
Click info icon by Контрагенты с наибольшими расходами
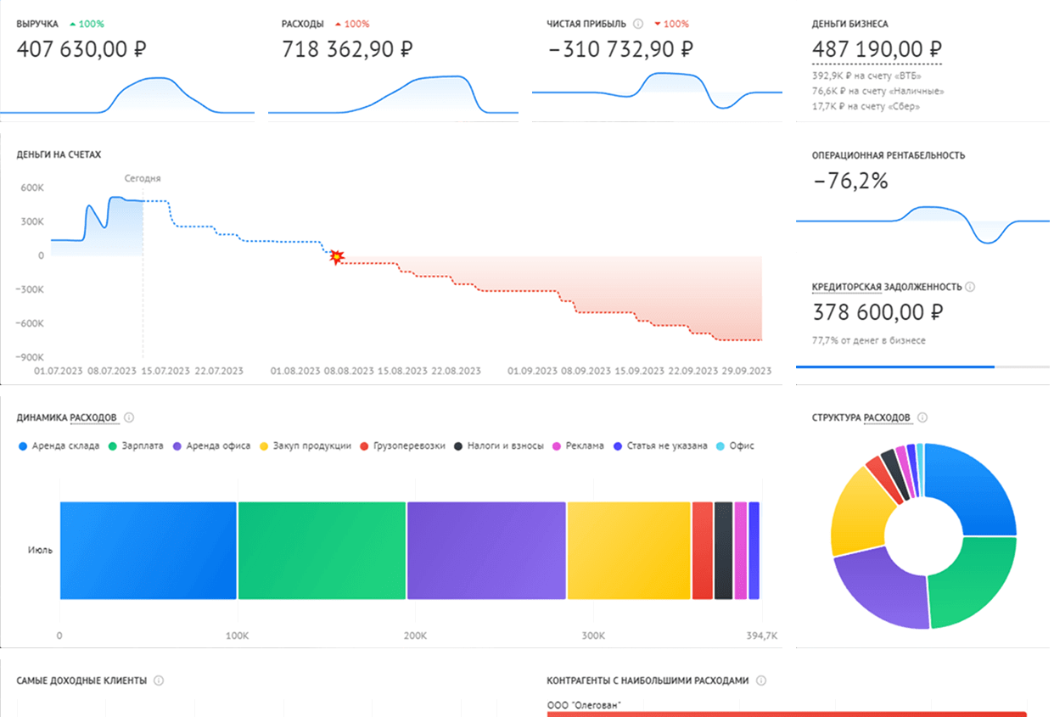tap(761, 681)
